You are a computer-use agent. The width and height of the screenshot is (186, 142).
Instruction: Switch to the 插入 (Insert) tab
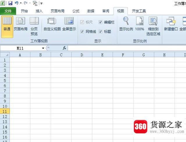(x=39, y=11)
